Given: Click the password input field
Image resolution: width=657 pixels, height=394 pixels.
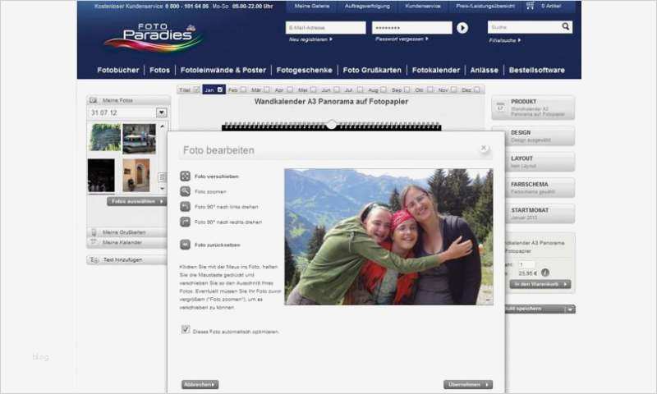Looking at the screenshot, I should [412, 28].
